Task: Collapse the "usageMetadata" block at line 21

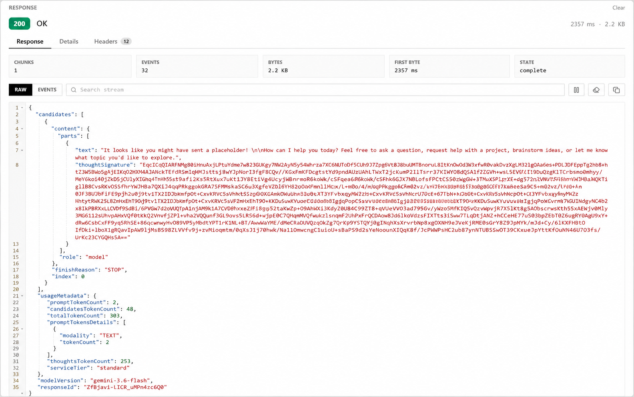Action: (22, 296)
